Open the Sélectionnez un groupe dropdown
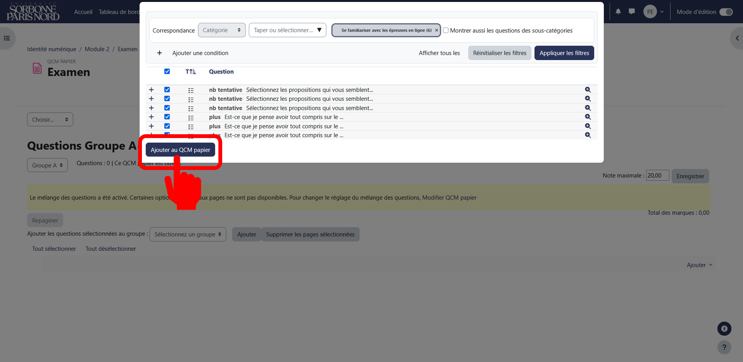Viewport: 743px width, 362px height. click(188, 234)
